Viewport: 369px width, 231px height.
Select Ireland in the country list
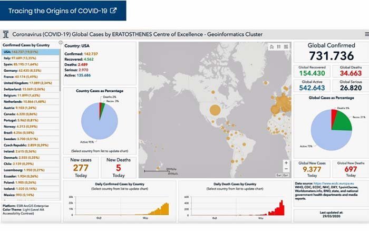tap(31, 151)
